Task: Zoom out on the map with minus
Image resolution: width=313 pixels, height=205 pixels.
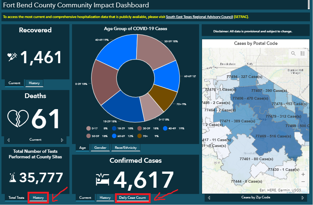Action: coord(303,182)
